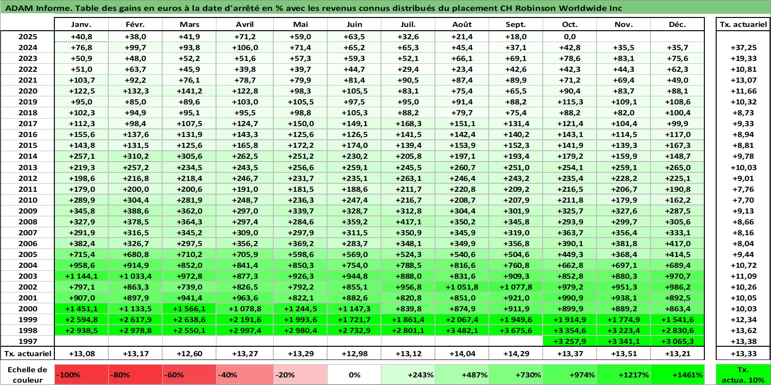Image resolution: width=771 pixels, height=385 pixels.
Task: Select the August actuarial rate '+14,04'
Action: [x=462, y=353]
